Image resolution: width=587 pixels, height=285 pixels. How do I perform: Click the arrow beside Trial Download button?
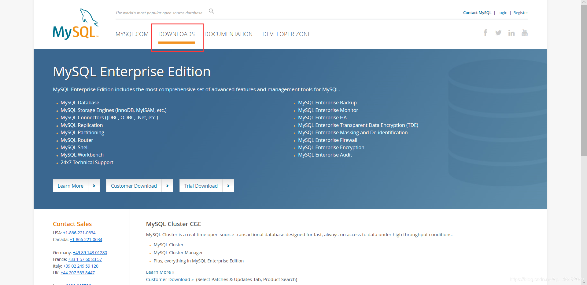[228, 186]
